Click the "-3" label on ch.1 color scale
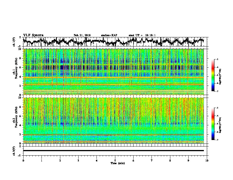233x180 pixels. click(217, 59)
